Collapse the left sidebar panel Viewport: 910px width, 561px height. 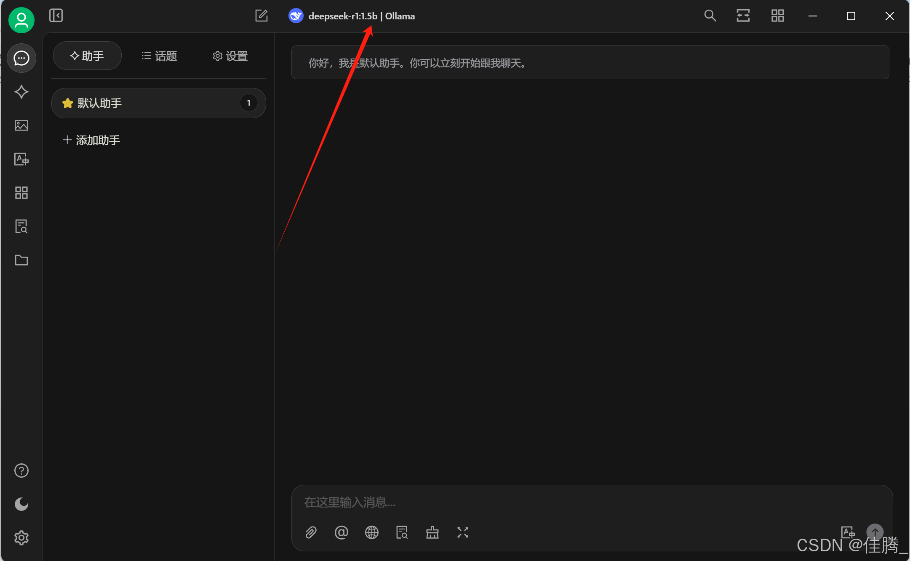pos(56,16)
